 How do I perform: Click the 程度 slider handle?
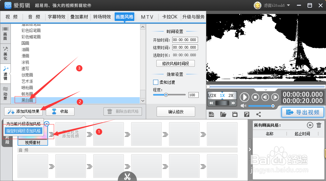coord(166,95)
